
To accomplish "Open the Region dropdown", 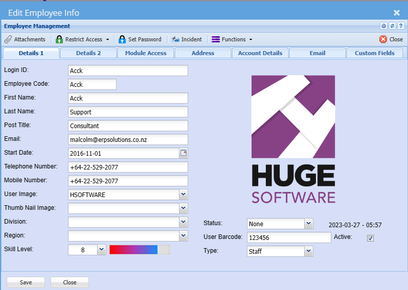I will 183,236.
